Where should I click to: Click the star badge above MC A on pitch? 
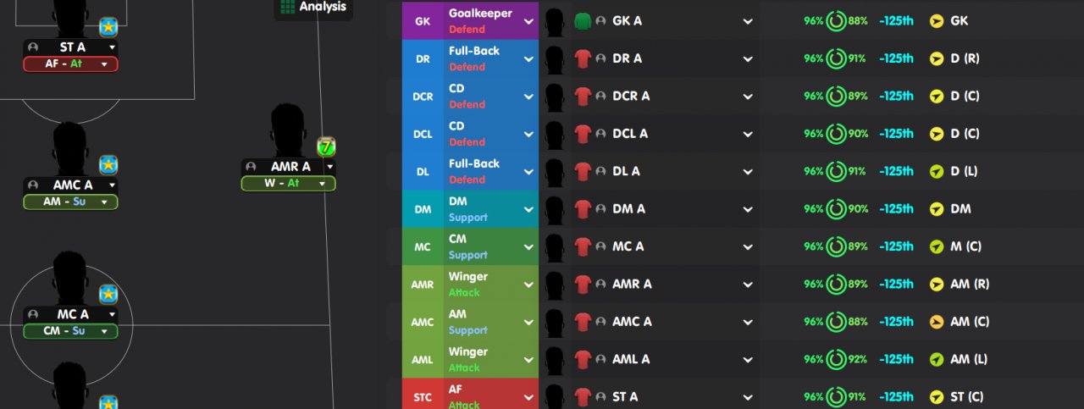point(108,295)
